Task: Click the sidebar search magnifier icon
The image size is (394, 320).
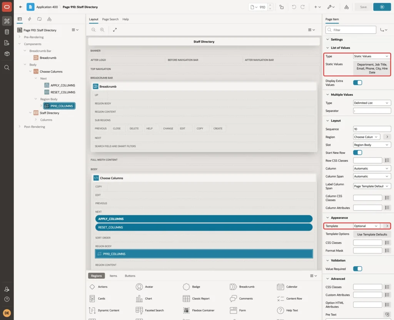Action: [x=7, y=67]
